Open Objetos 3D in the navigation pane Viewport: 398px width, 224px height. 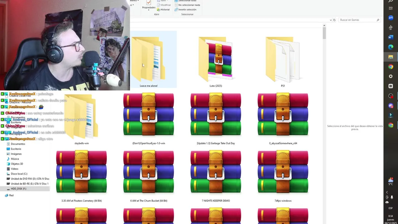tap(17, 164)
